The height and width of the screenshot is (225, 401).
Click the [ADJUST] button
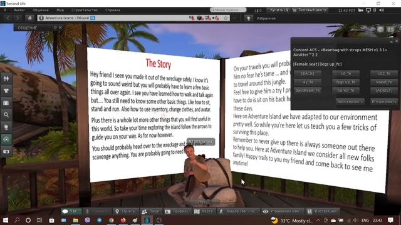(x=384, y=91)
